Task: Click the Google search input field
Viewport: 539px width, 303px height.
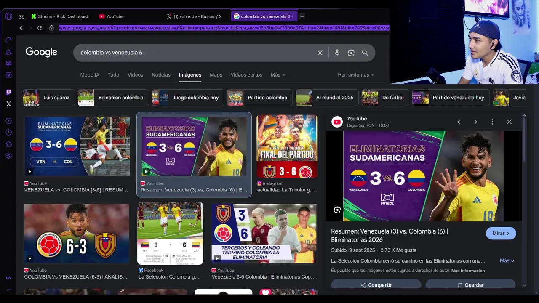Action: 196,53
